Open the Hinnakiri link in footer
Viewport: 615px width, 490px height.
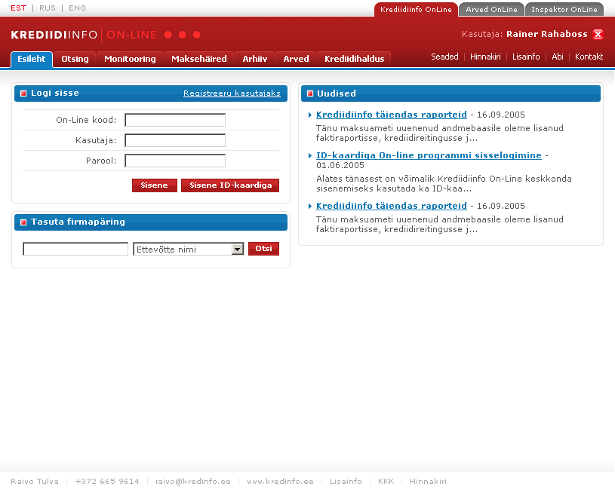point(428,482)
